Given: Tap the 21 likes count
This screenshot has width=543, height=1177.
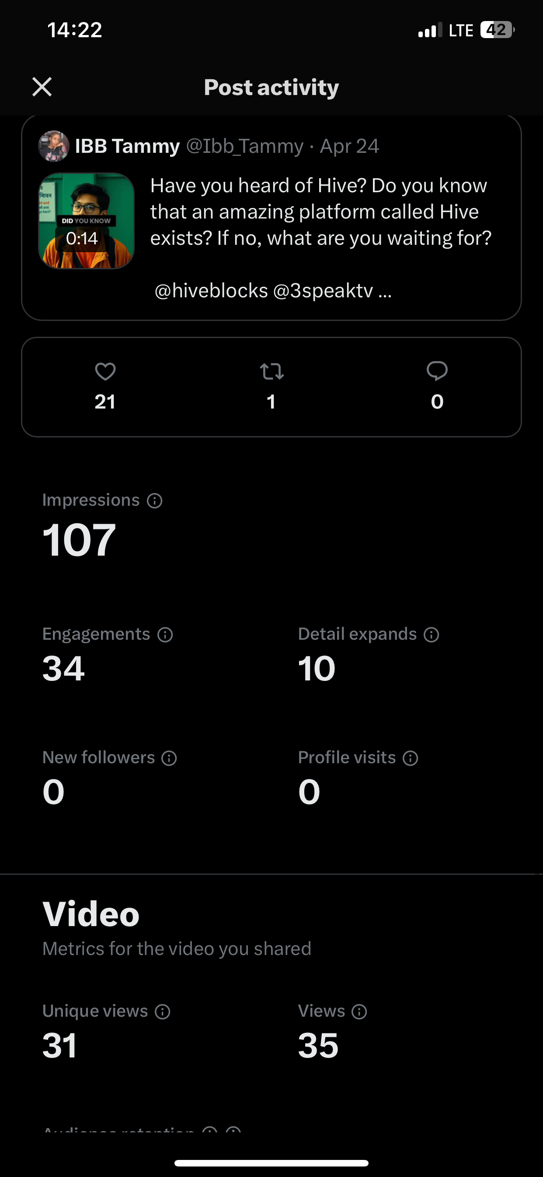Looking at the screenshot, I should coord(105,402).
